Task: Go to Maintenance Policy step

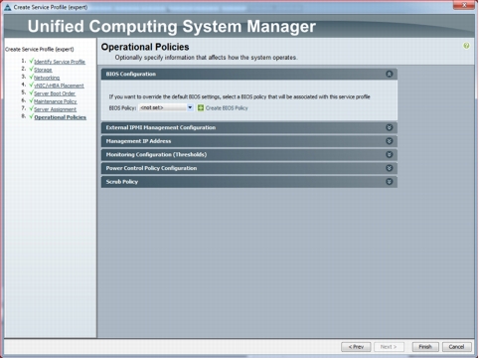Action: click(56, 101)
